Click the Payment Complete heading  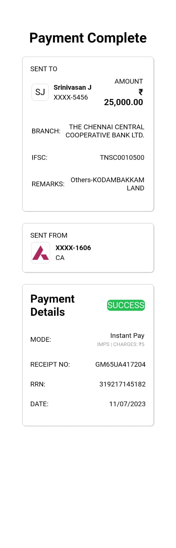click(x=88, y=38)
